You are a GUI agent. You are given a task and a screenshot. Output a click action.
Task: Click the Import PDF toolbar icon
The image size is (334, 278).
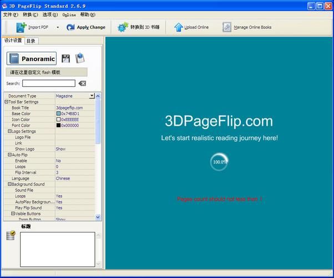(x=21, y=27)
